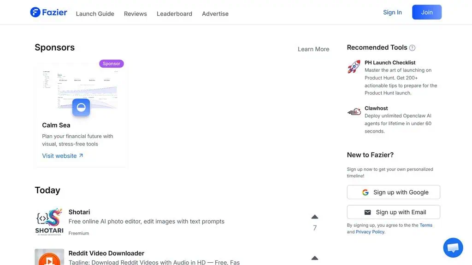Viewport: 472px width, 265px height.
Task: Click the external arrow icon beside Visit website
Action: [81, 156]
